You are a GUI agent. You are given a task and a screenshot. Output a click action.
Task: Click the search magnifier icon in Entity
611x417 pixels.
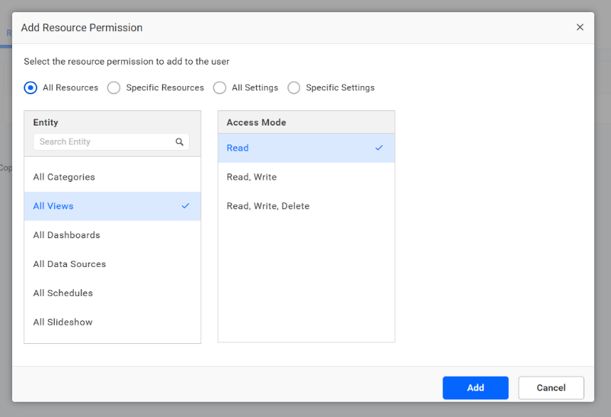pyautogui.click(x=179, y=142)
